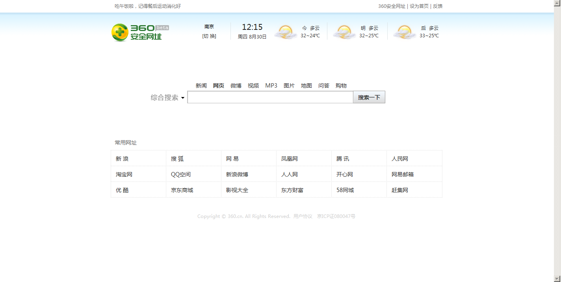This screenshot has width=561, height=282.
Task: Click the day-after-tomorrow weather icon
Action: (x=404, y=32)
